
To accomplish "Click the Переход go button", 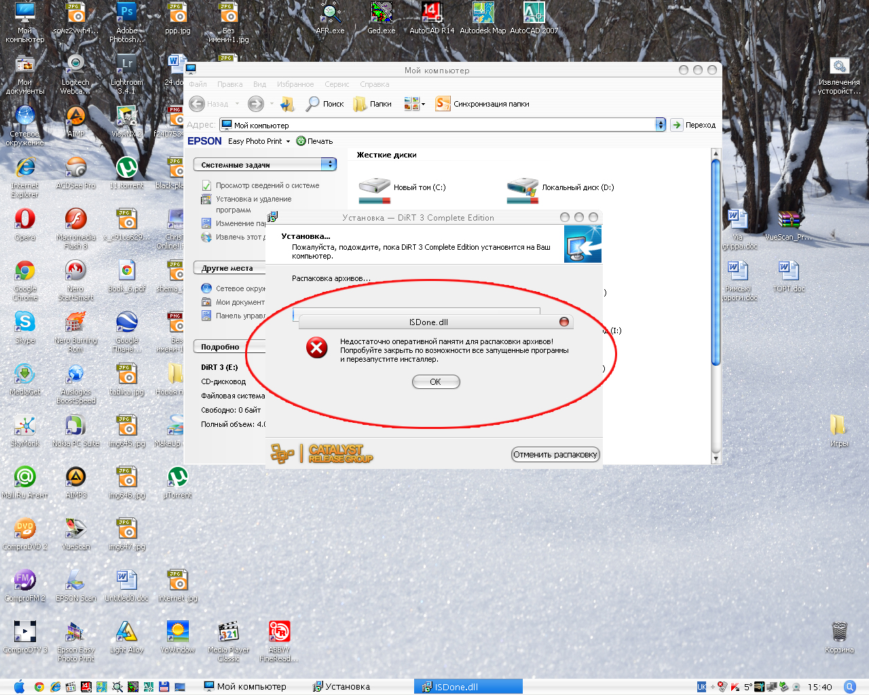I will click(693, 125).
